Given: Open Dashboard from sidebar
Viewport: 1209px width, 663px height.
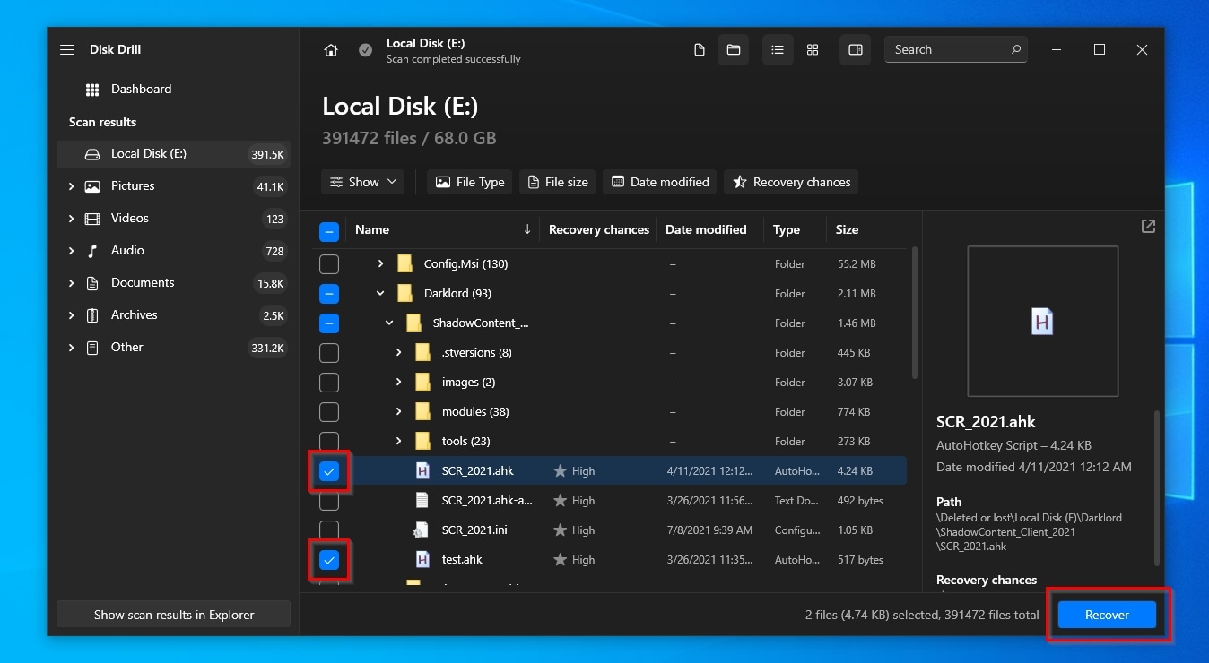Looking at the screenshot, I should 141,90.
